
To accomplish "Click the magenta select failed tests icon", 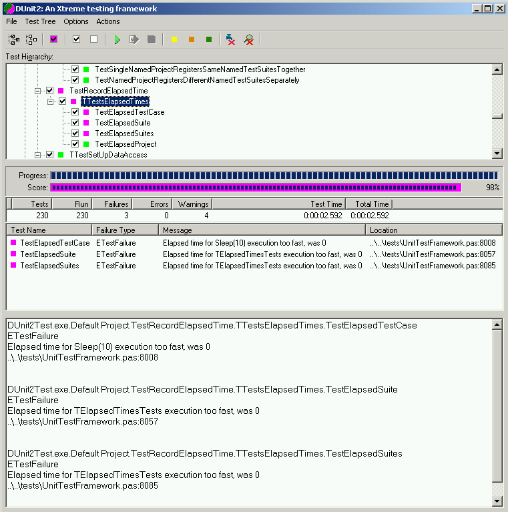I will pos(54,39).
